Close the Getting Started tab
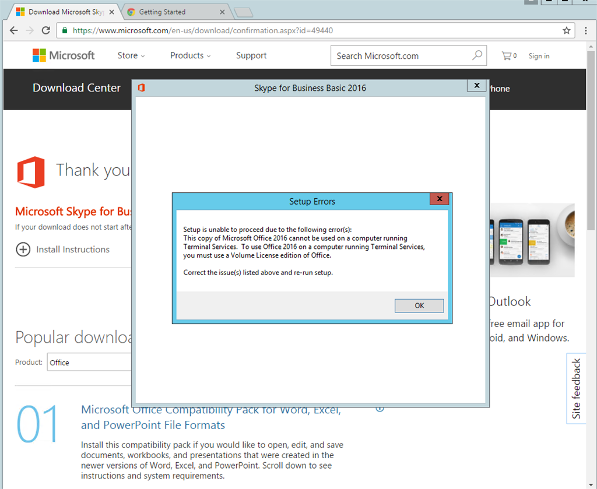This screenshot has height=489, width=597. 222,12
